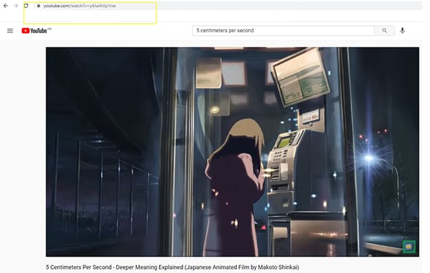Viewport: 430px width, 273px height.
Task: Click the bright streetlight flare in the video
Action: click(x=369, y=158)
